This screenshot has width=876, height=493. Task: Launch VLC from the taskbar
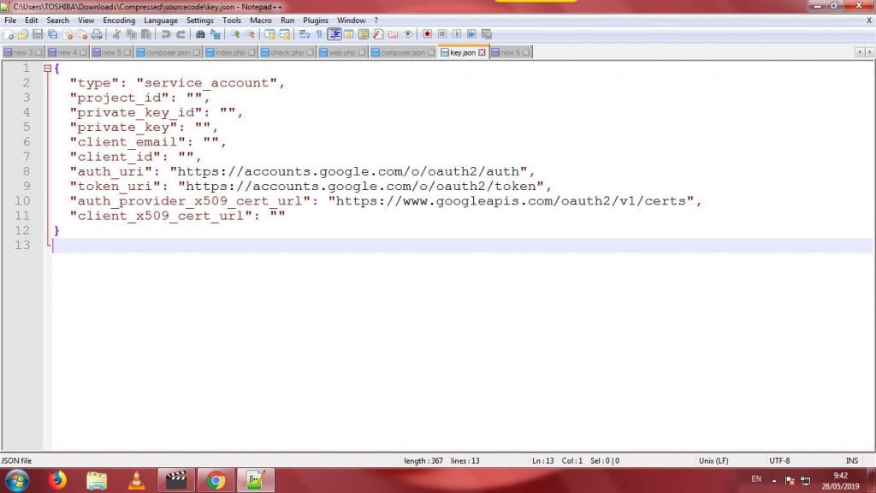coord(136,480)
